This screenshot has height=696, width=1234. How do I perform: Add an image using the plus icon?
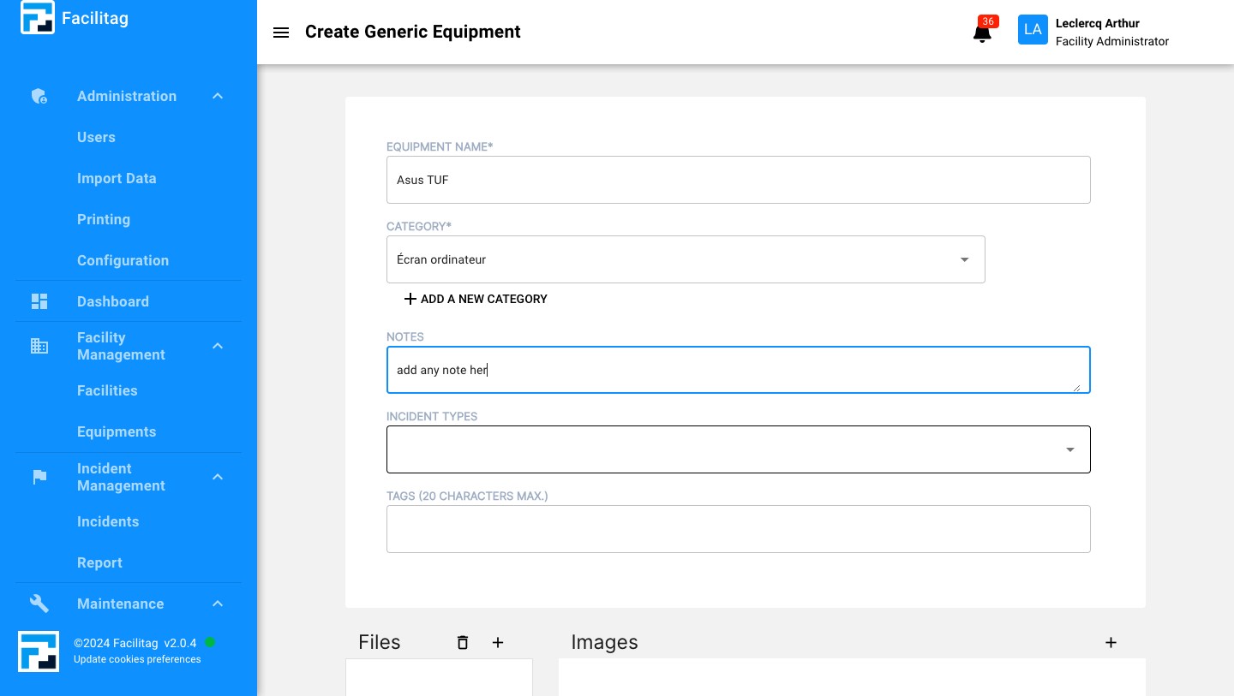click(1111, 642)
